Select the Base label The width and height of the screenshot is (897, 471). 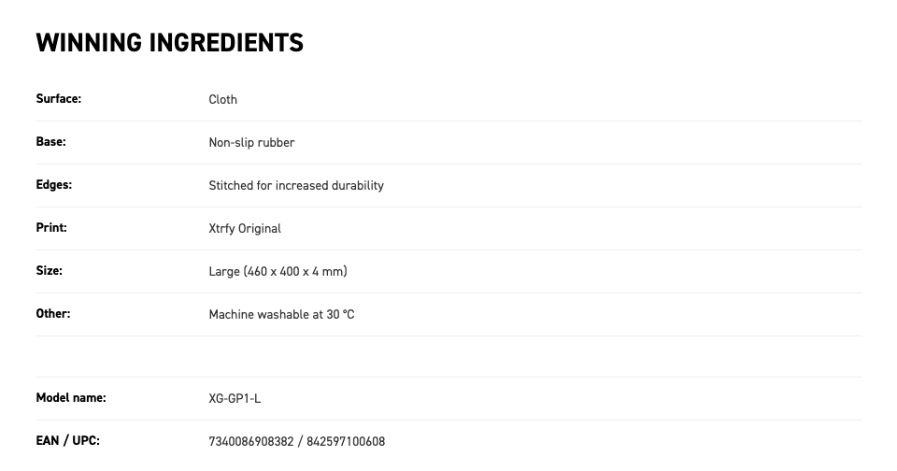50,141
